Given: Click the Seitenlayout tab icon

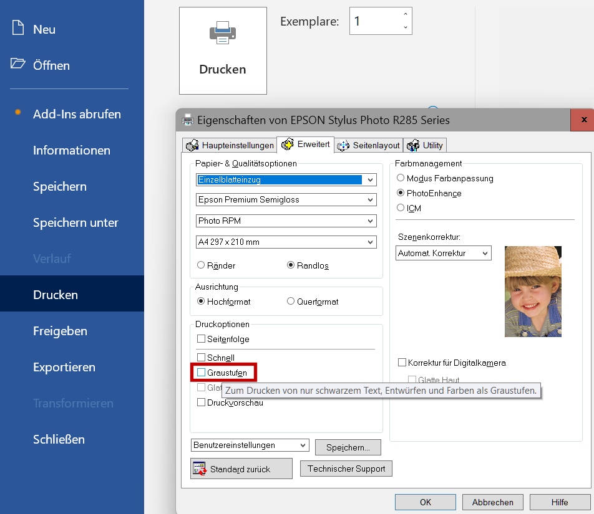Looking at the screenshot, I should pos(343,145).
